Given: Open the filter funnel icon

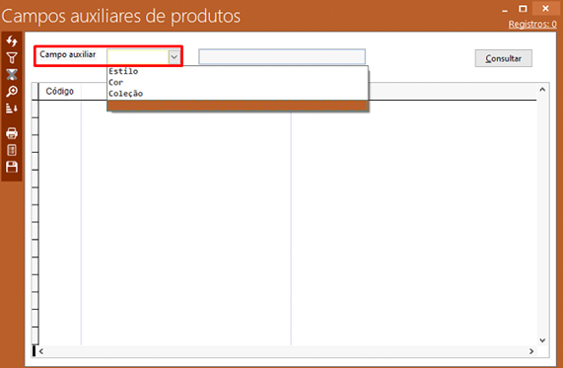Looking at the screenshot, I should 12,58.
